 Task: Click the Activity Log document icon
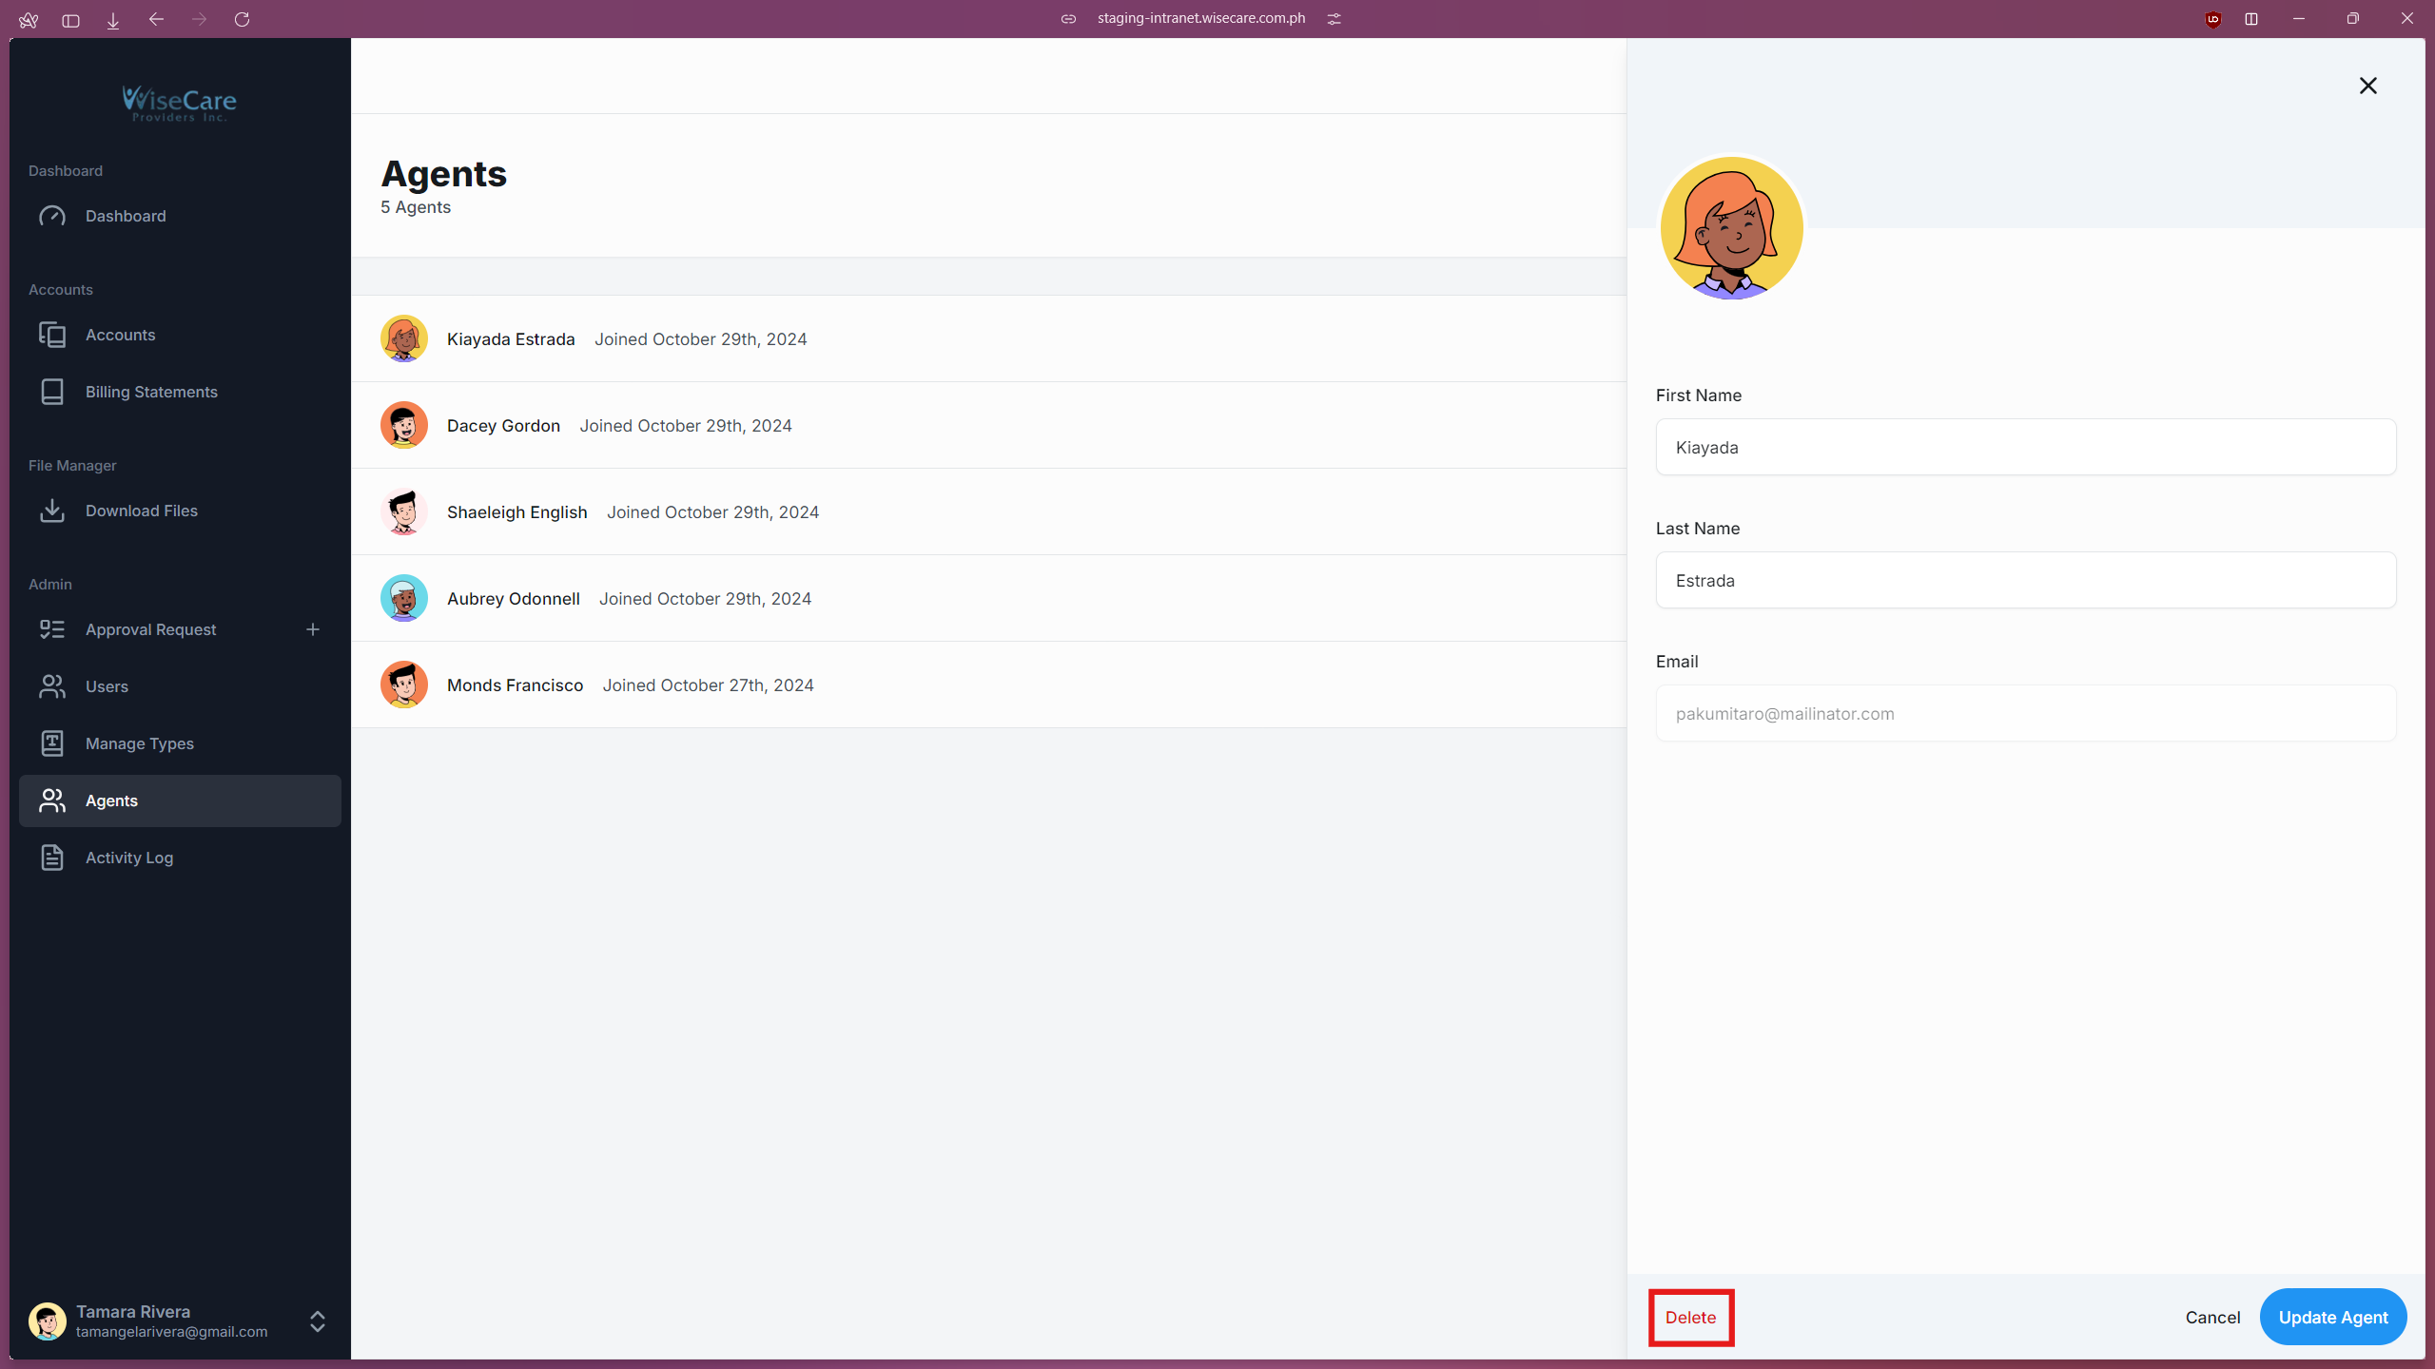click(52, 858)
